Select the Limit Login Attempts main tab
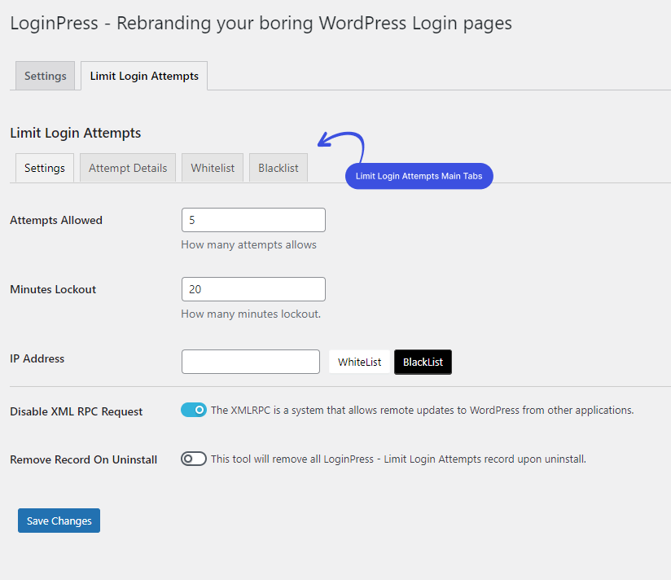 [x=144, y=76]
